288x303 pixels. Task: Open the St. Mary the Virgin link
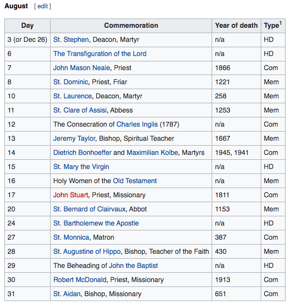click(x=81, y=167)
